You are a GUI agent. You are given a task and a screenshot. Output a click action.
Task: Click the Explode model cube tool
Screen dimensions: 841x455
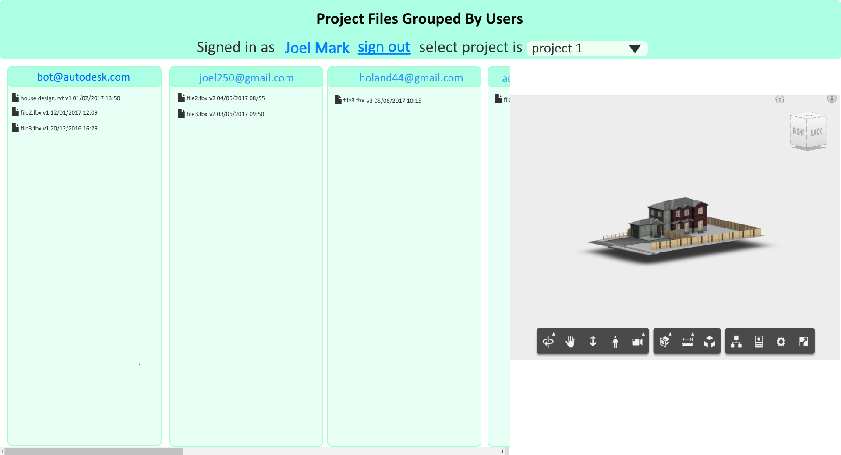pyautogui.click(x=710, y=341)
